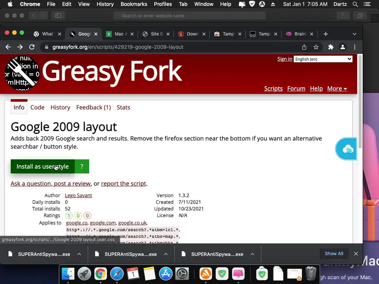The width and height of the screenshot is (379, 284).
Task: Open a new tab with the plus button
Action: [326, 34]
